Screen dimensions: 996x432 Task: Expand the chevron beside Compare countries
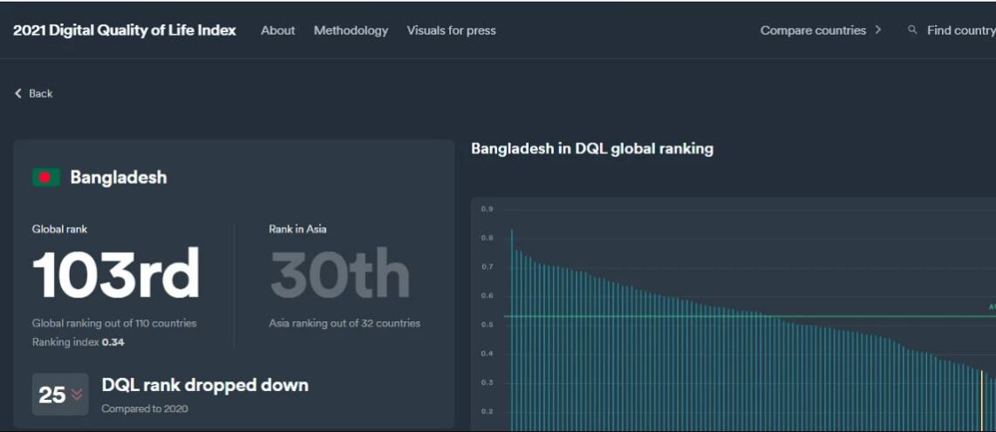click(x=878, y=31)
